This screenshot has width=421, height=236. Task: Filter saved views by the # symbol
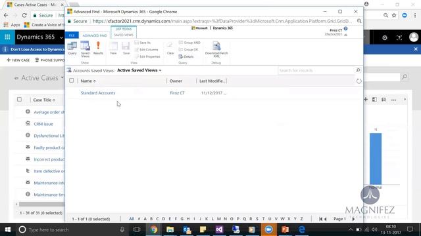[x=139, y=219]
